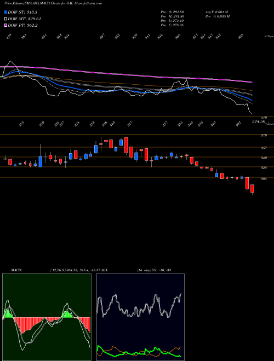Click the 'Pre L: 274.10' low value
This screenshot has height=361, width=274.
(x=172, y=21)
